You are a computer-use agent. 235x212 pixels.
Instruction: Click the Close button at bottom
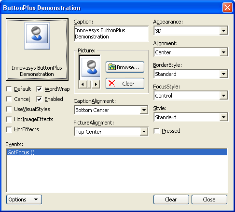(x=209, y=200)
